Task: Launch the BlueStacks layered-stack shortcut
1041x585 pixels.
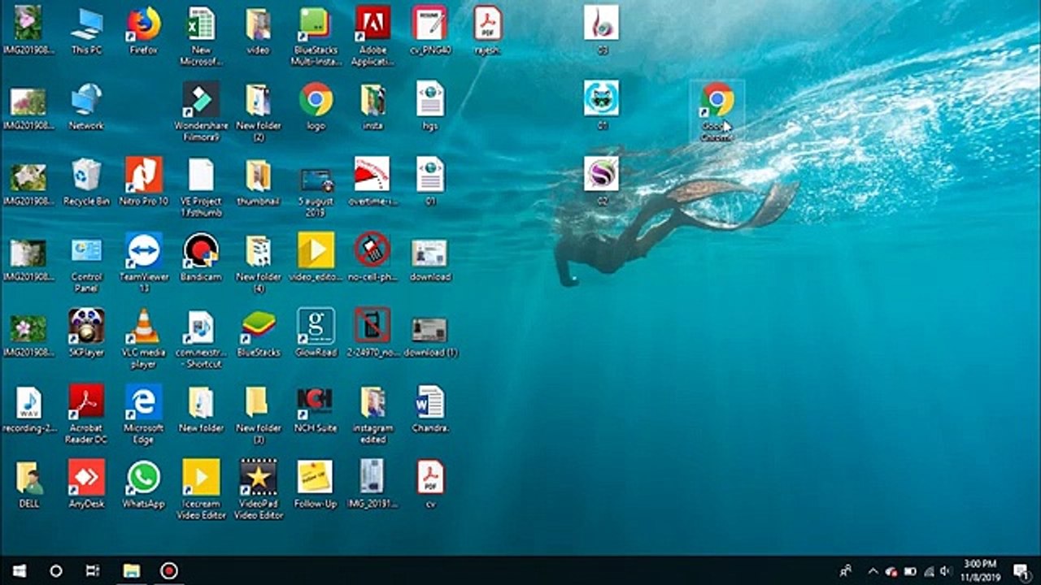Action: coord(259,333)
